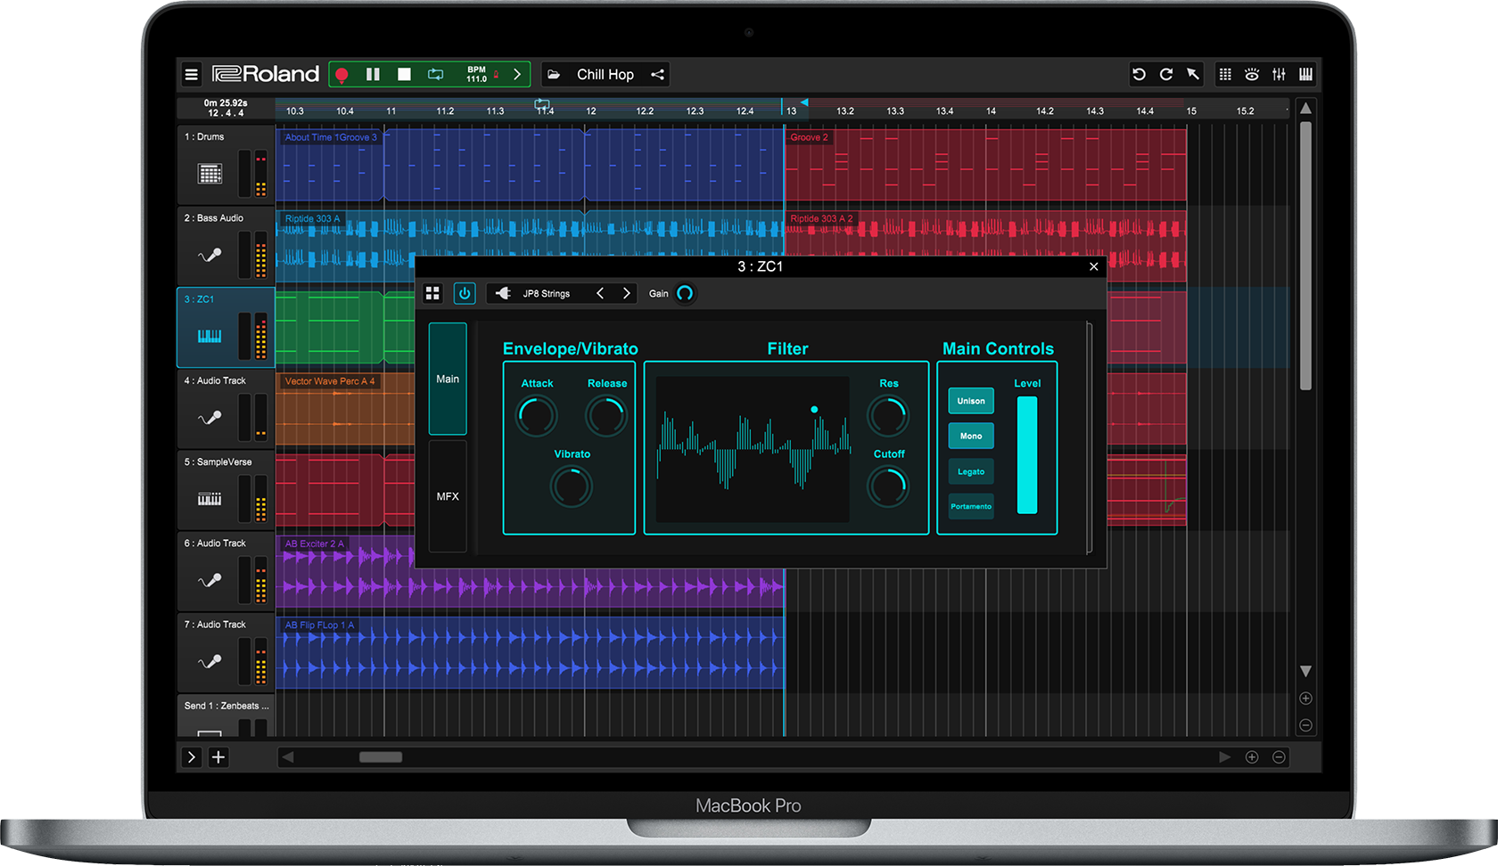
Task: Click the Level slider in Main Controls
Action: [1027, 455]
